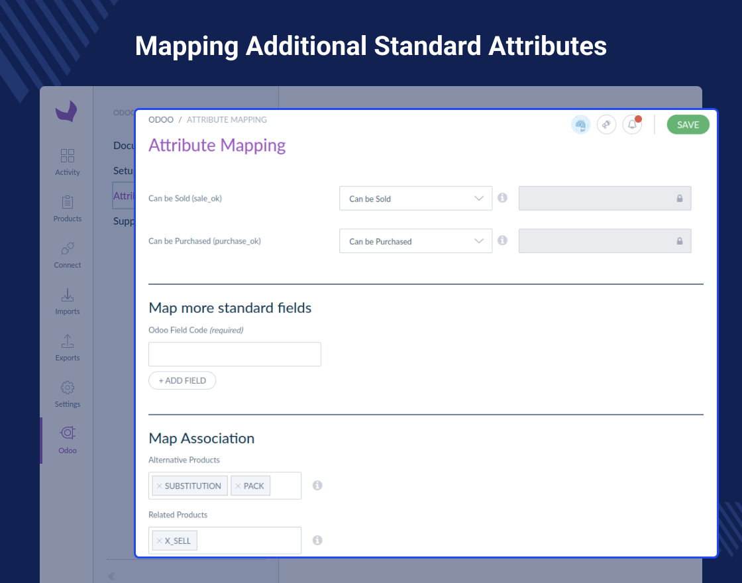Image resolution: width=742 pixels, height=583 pixels.
Task: Show info for Alternative Products
Action: (x=317, y=486)
